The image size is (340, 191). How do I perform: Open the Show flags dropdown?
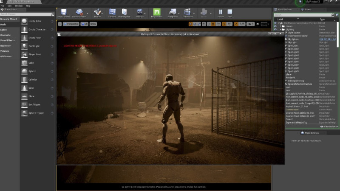pos(93,24)
